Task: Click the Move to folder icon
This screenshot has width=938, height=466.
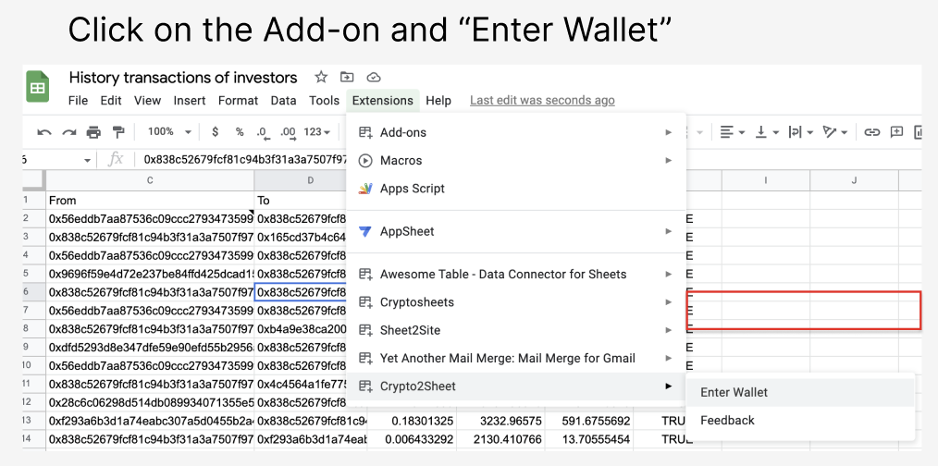Action: coord(346,77)
